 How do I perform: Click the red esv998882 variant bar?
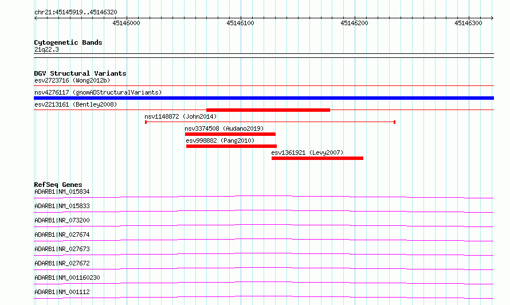pos(232,146)
